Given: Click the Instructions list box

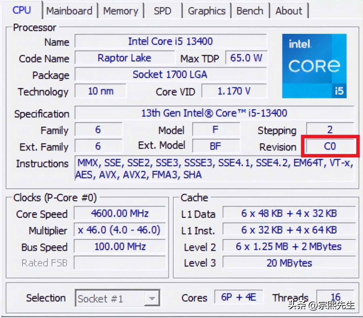Looking at the screenshot, I should (x=214, y=169).
